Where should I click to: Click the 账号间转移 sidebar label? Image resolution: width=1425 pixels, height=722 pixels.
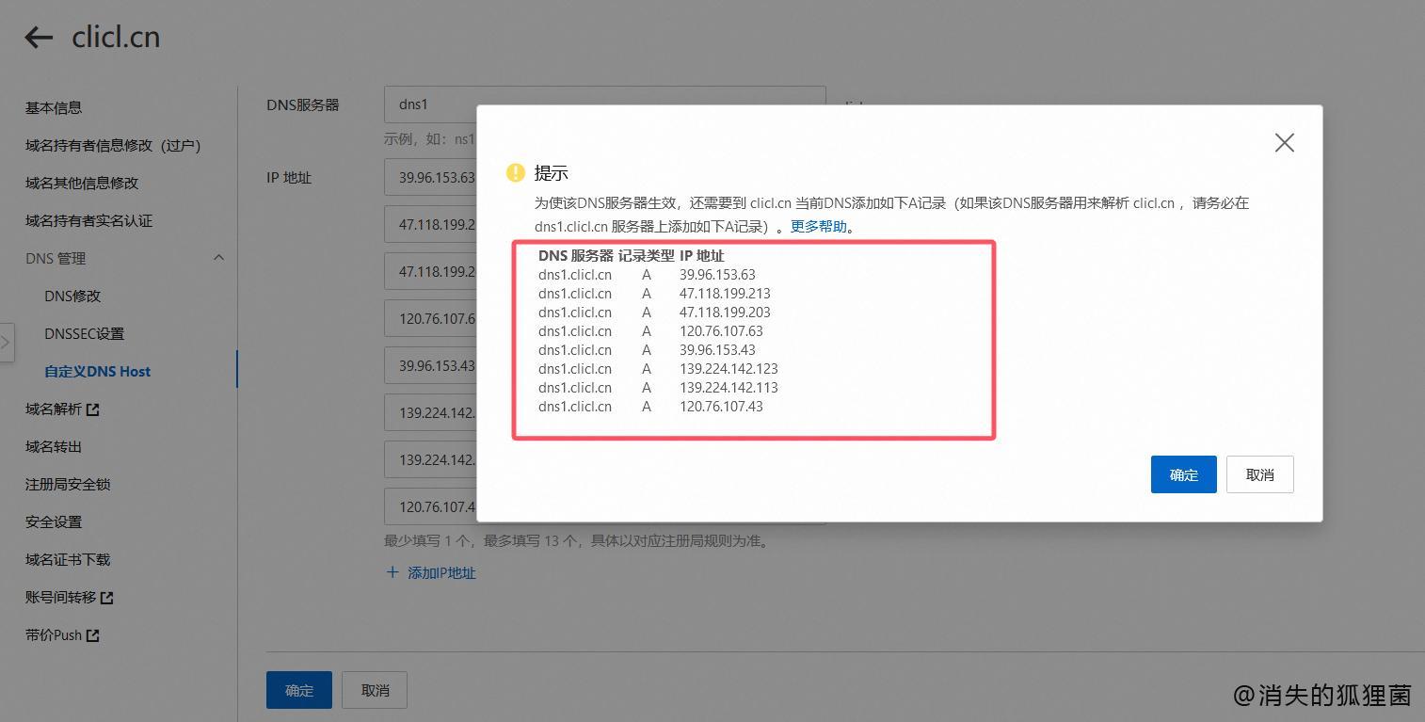tap(60, 598)
